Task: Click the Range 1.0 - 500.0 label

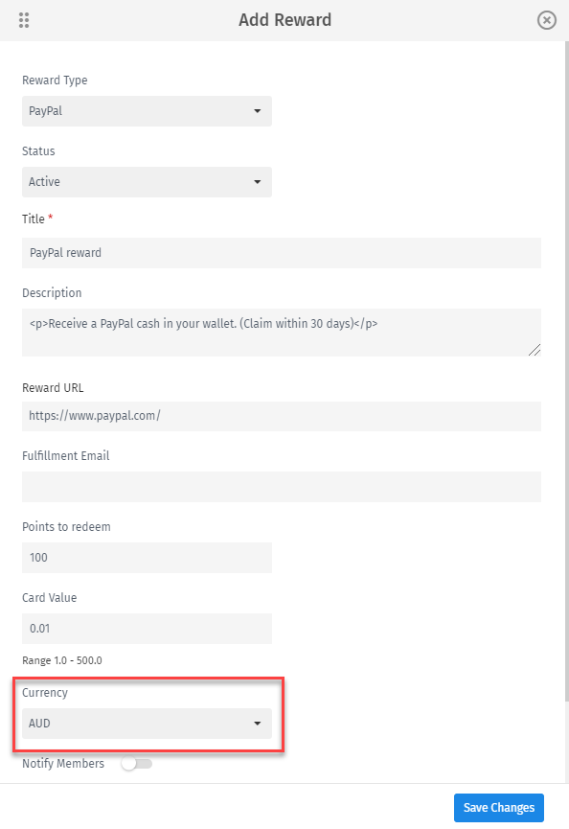Action: 61,659
